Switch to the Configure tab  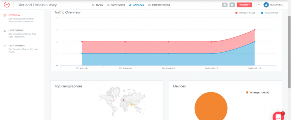[116, 5]
